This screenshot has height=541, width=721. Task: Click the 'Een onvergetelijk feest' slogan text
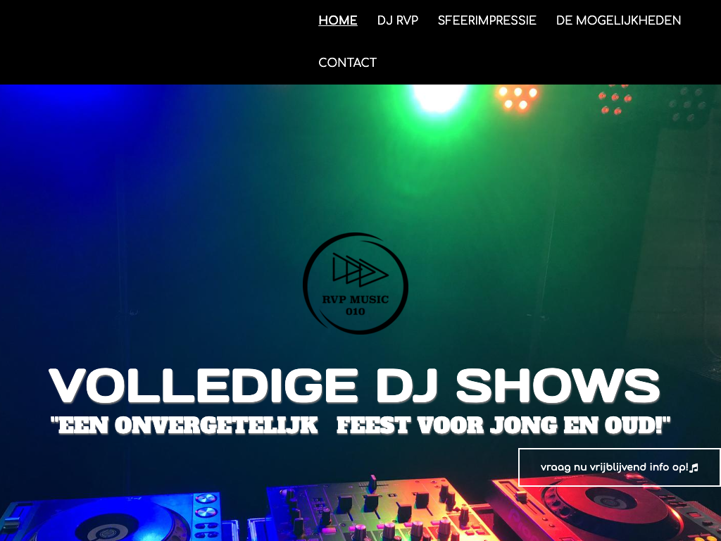click(360, 425)
